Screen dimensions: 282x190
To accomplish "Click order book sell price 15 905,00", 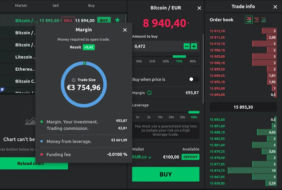I will click(217, 56).
